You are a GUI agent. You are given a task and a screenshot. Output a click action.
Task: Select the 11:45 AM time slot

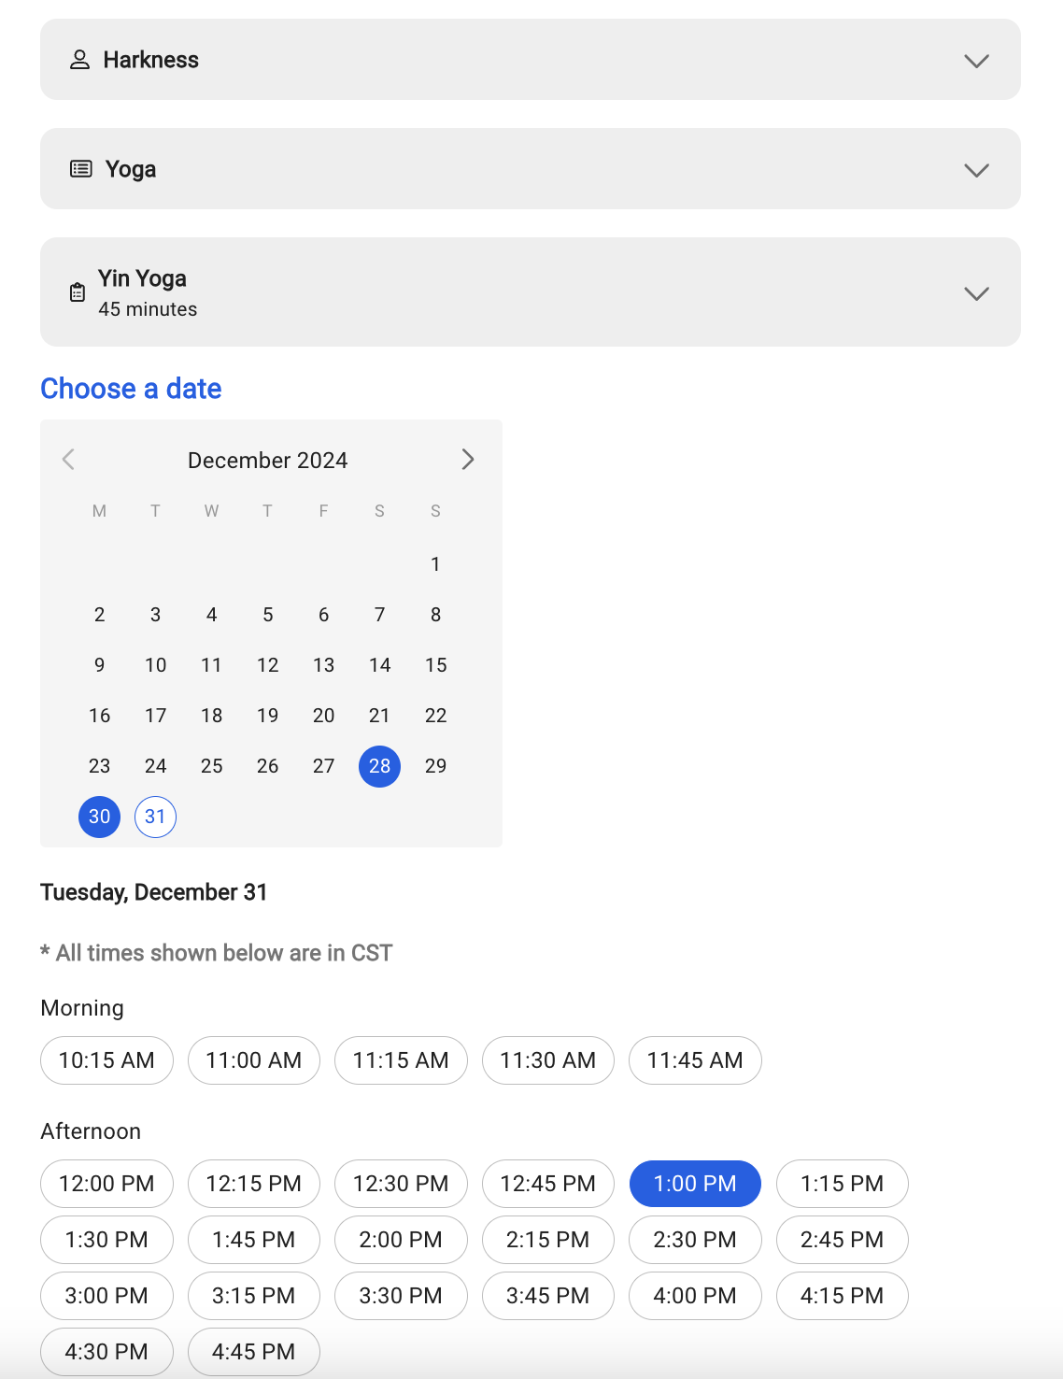click(x=695, y=1060)
